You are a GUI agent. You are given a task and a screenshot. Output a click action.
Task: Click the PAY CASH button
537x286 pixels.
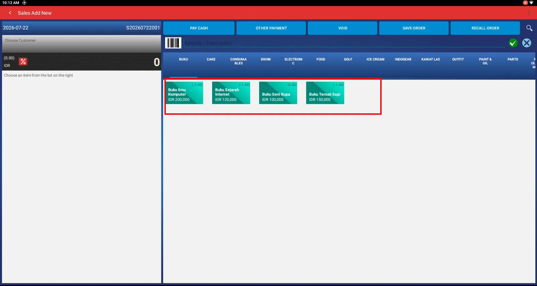click(199, 28)
